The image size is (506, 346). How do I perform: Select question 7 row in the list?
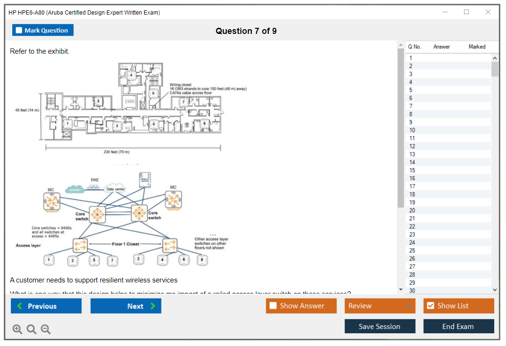[x=448, y=106]
